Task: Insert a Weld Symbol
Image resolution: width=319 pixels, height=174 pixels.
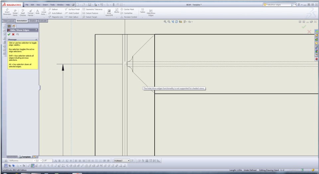Action: coord(72,13)
